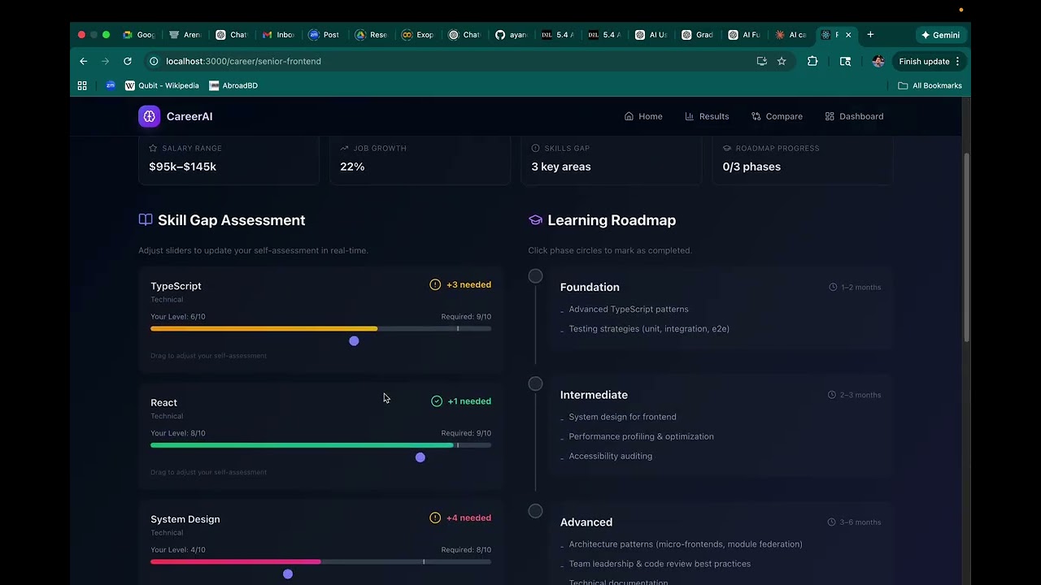The height and width of the screenshot is (585, 1041).
Task: Click the "3 key areas" value
Action: [x=561, y=167]
